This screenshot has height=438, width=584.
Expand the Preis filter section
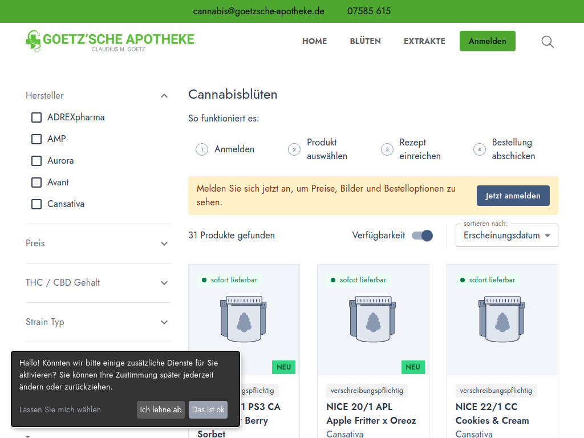(164, 244)
